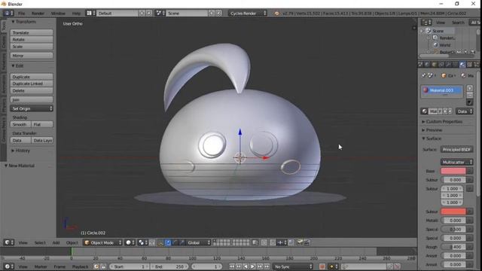
Task: Open the Principled BSDF surface shader selector
Action: 457,150
